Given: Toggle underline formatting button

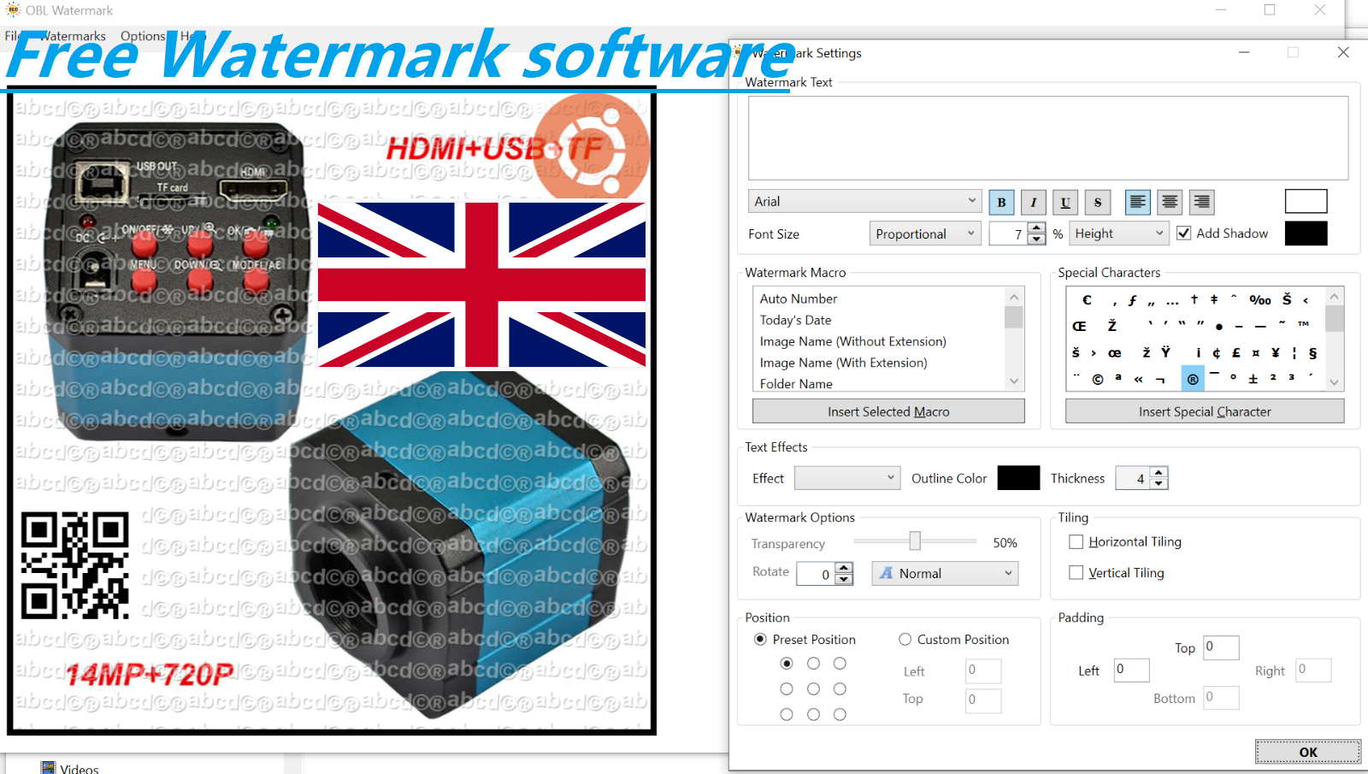Looking at the screenshot, I should [x=1065, y=203].
